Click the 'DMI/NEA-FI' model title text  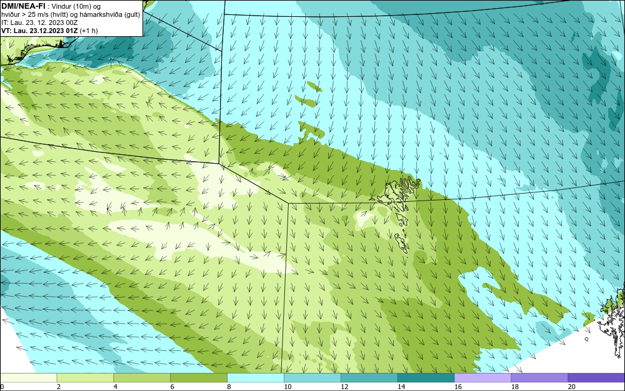click(x=23, y=6)
